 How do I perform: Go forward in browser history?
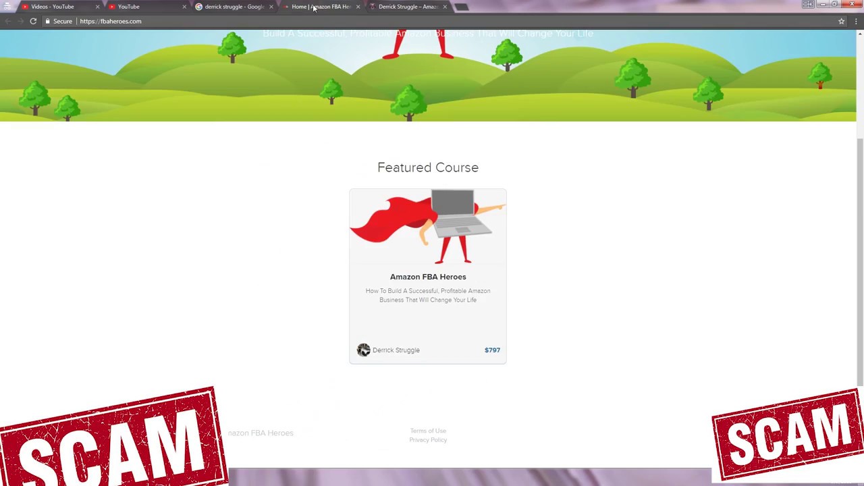pos(20,21)
